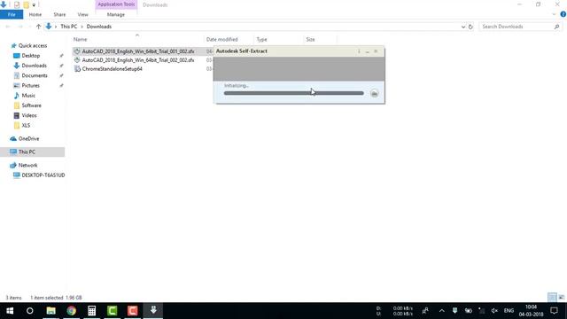This screenshot has height=319, width=567.
Task: Cancel extraction button in Autodesk Self-Extract
Action: 374,94
